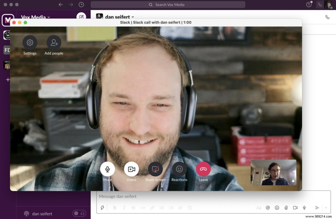This screenshot has height=219, width=336.
Task: Click the Add people icon in the call
Action: (54, 42)
